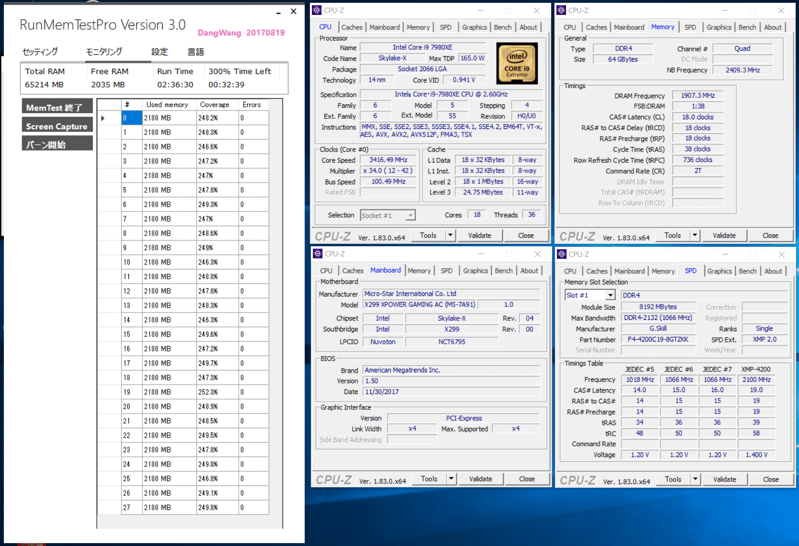Select the Memory tab in Mainboard window
799x546 pixels.
point(419,271)
